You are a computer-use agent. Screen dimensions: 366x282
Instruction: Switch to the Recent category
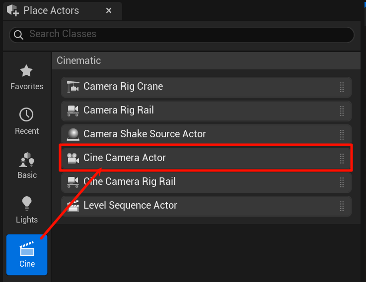pos(27,121)
